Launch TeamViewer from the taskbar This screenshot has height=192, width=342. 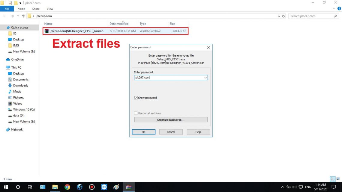click(104, 187)
